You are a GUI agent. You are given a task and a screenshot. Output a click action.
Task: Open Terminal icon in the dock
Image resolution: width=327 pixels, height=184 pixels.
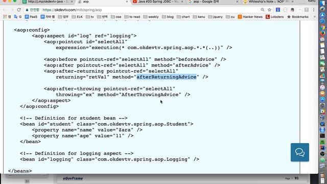click(x=322, y=136)
